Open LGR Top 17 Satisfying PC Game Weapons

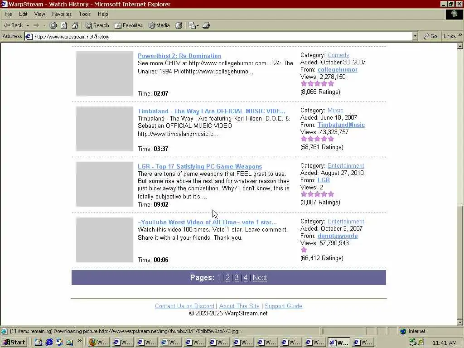click(200, 167)
